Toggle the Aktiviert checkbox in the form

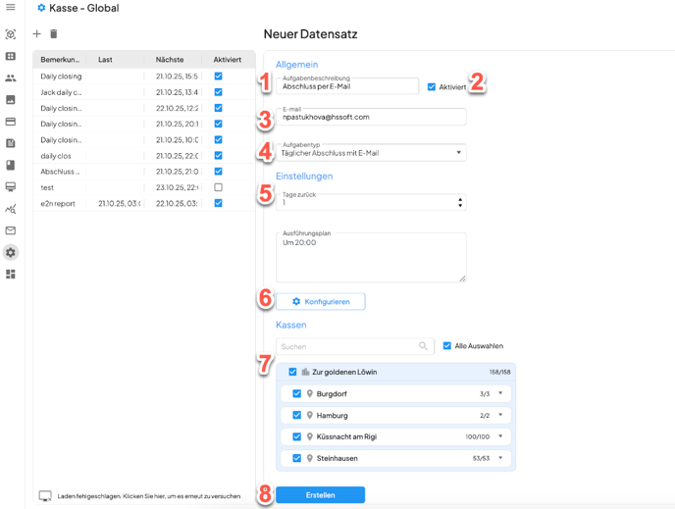432,87
